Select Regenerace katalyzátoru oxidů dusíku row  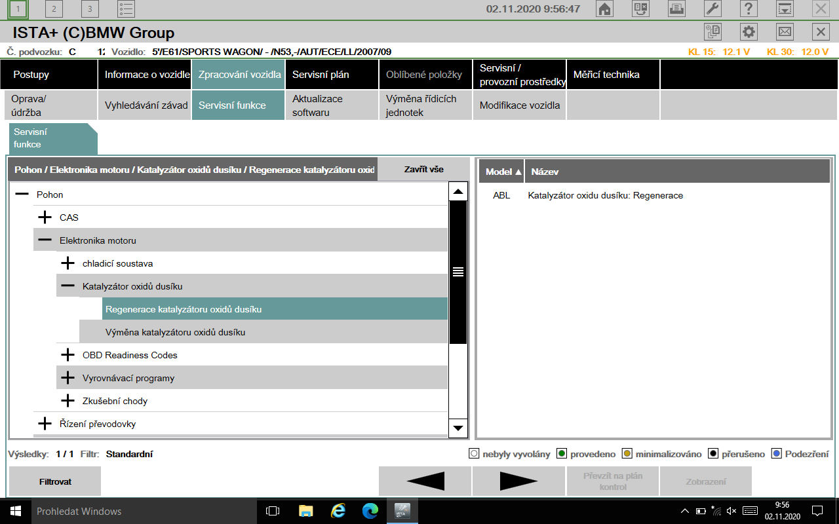pos(275,309)
